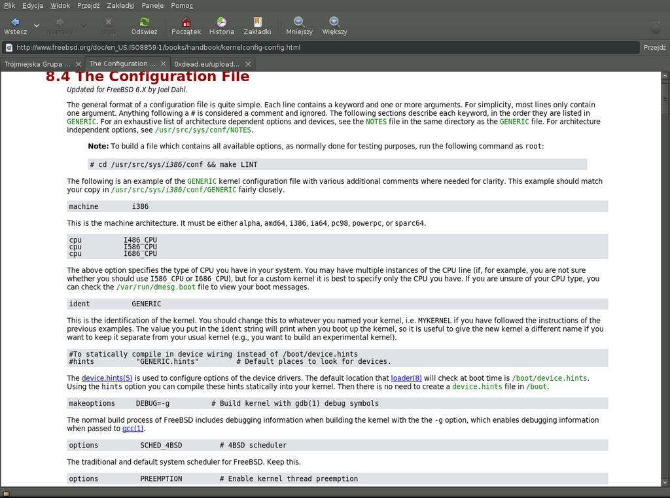Viewport: 670px width, 498px height.
Task: Click 'This is the machine architecture' sentence
Action: pos(246,223)
